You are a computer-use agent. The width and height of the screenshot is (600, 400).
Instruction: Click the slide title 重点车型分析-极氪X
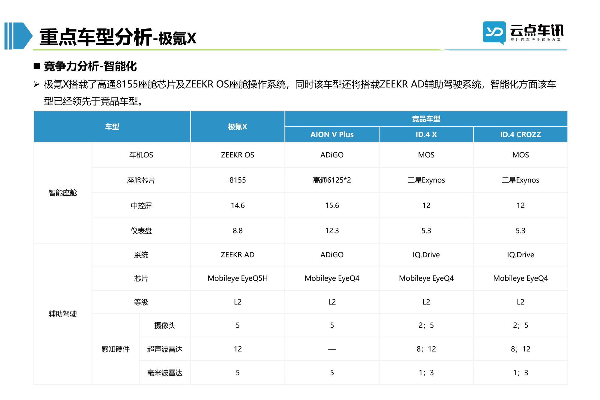point(118,37)
